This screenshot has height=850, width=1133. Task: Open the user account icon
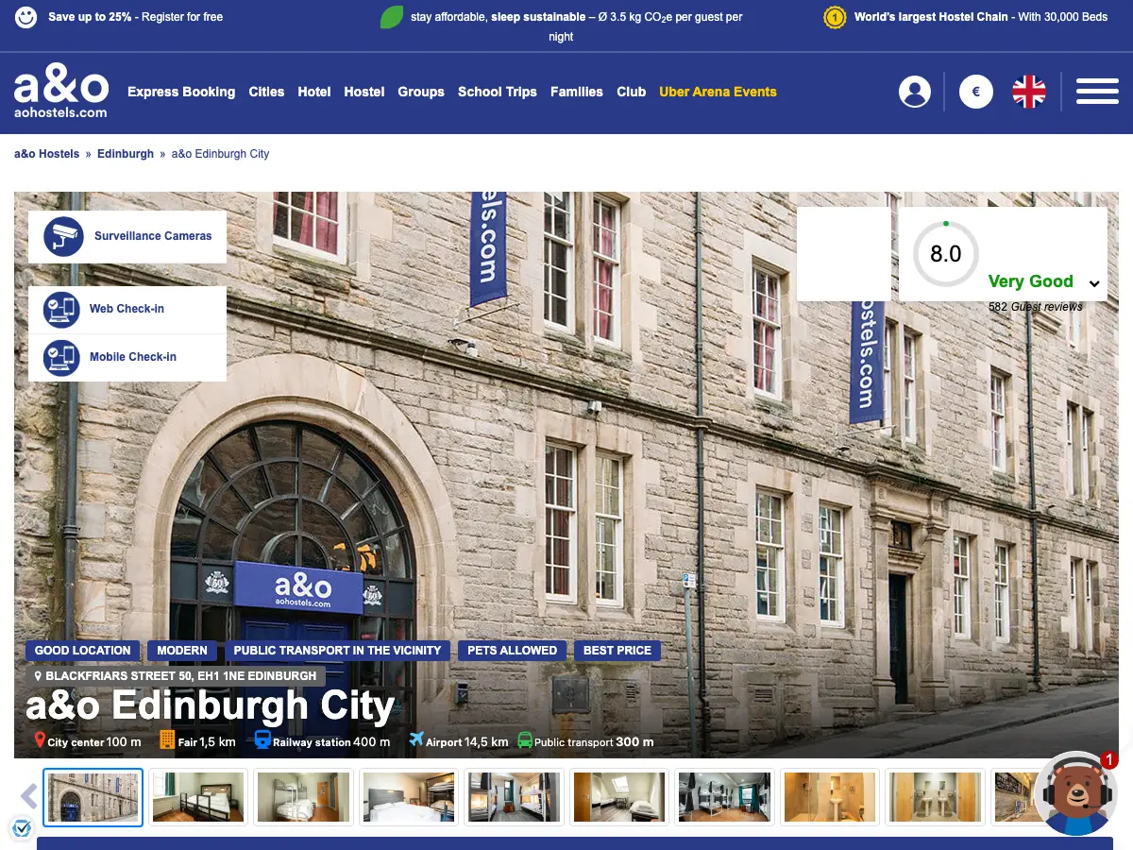click(914, 92)
